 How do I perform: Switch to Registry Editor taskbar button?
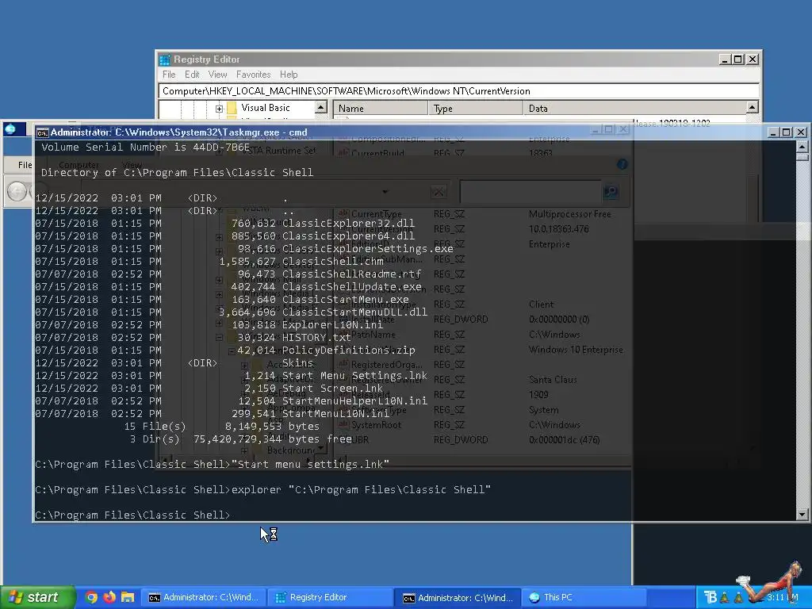(x=330, y=598)
